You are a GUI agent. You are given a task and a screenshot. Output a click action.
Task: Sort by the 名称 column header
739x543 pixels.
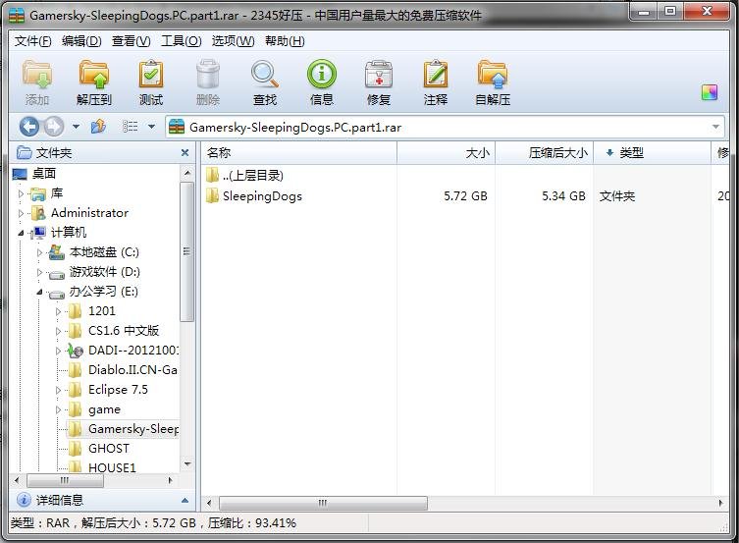(x=299, y=153)
